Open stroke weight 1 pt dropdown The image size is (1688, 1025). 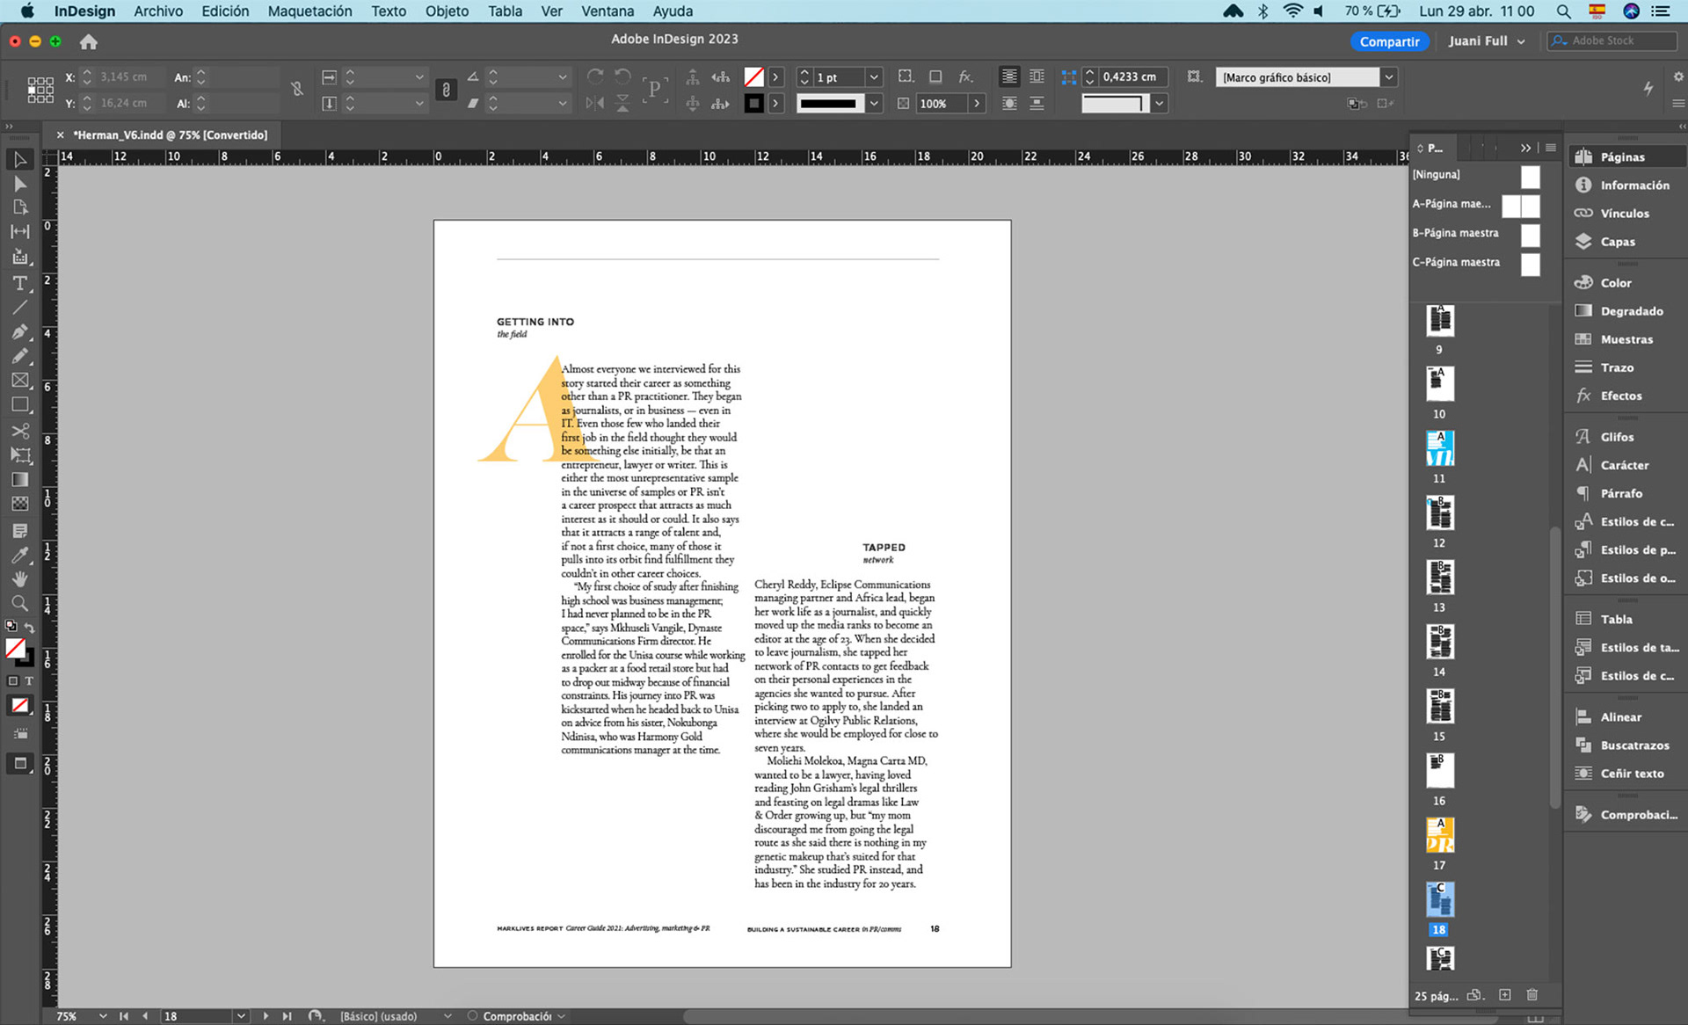click(874, 77)
